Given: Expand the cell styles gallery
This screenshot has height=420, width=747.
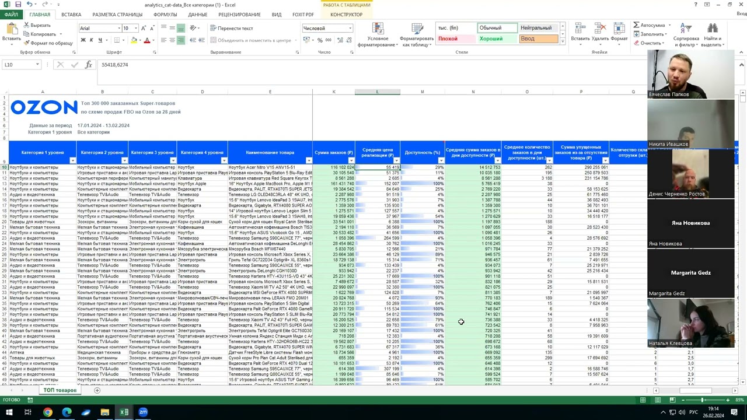Looking at the screenshot, I should [x=563, y=41].
